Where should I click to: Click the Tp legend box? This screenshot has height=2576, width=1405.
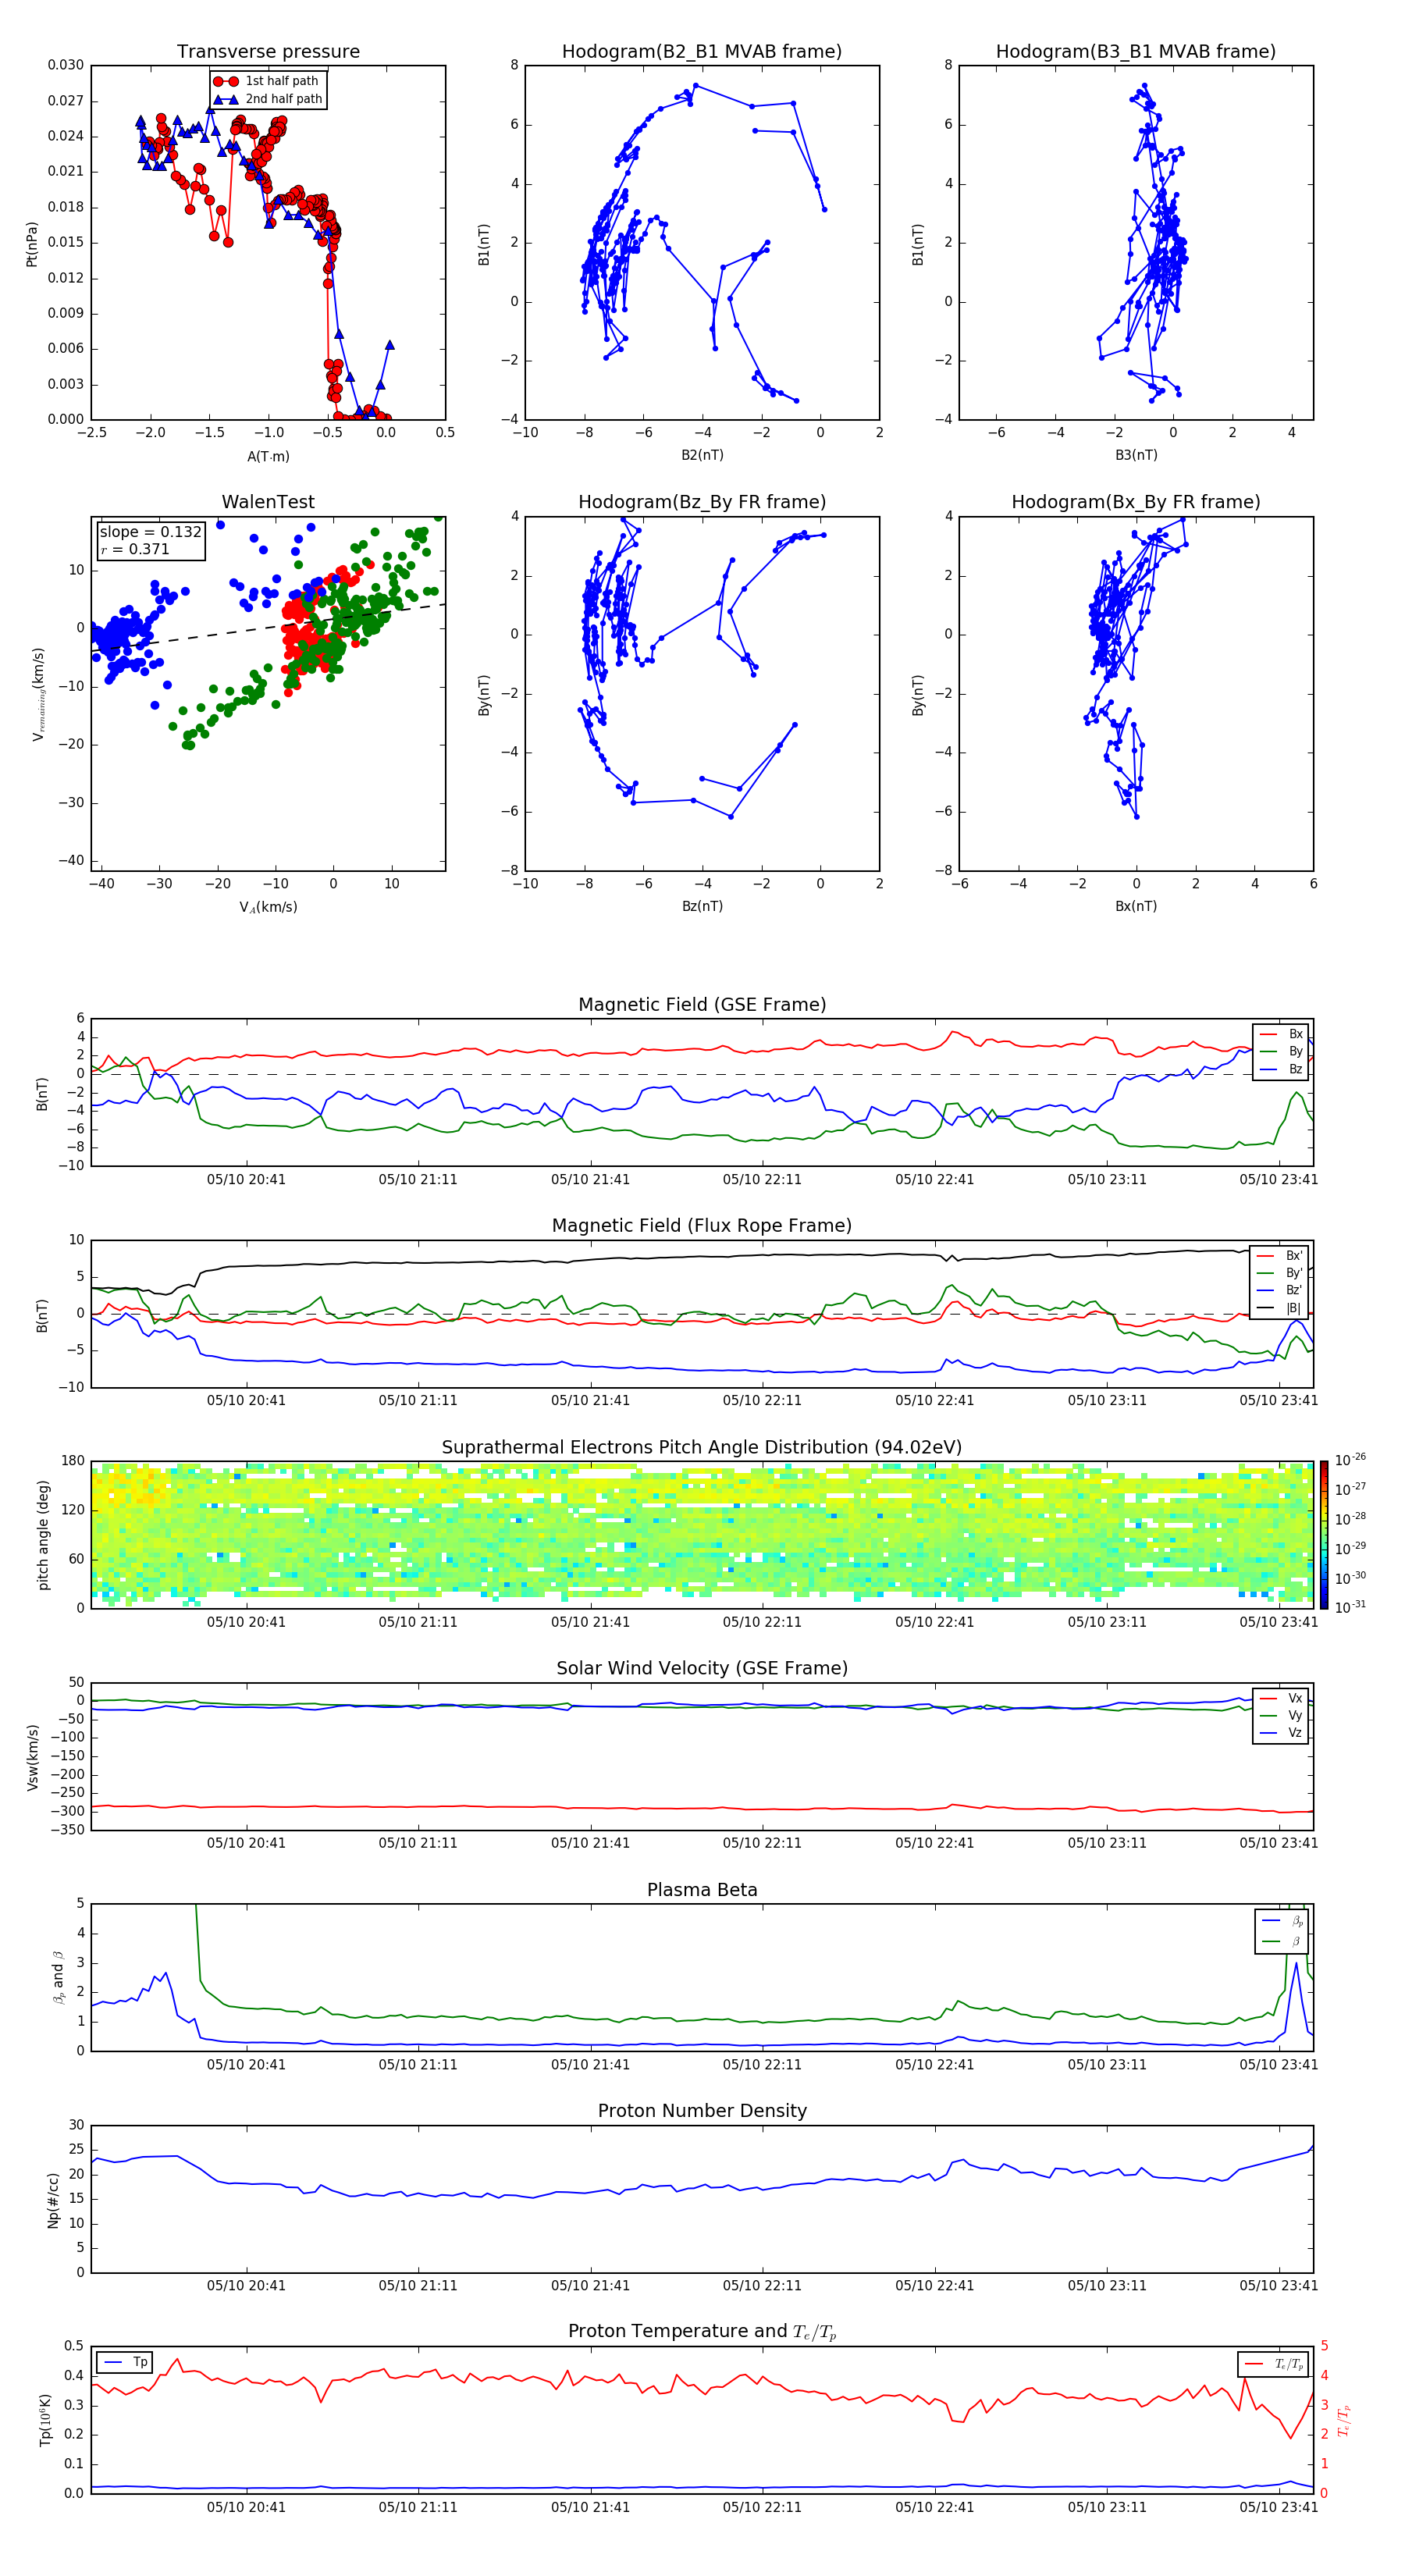[x=125, y=2363]
